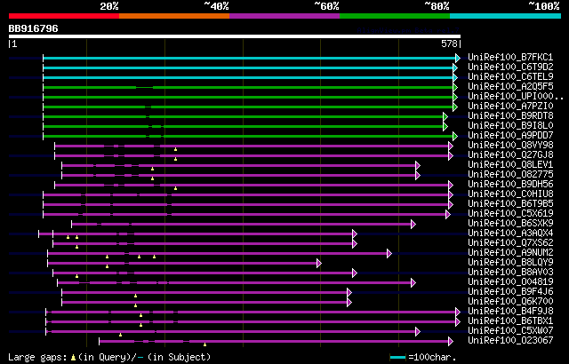
Task: Click the UniRef100_Q7XS62 label
Action: point(510,243)
